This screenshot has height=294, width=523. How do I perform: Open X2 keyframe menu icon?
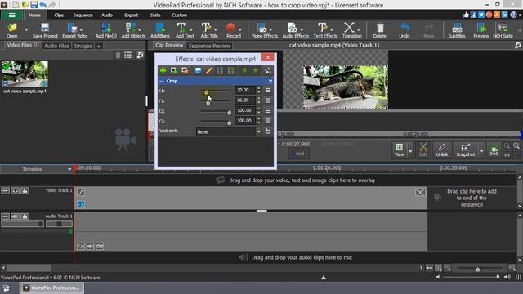(268, 111)
